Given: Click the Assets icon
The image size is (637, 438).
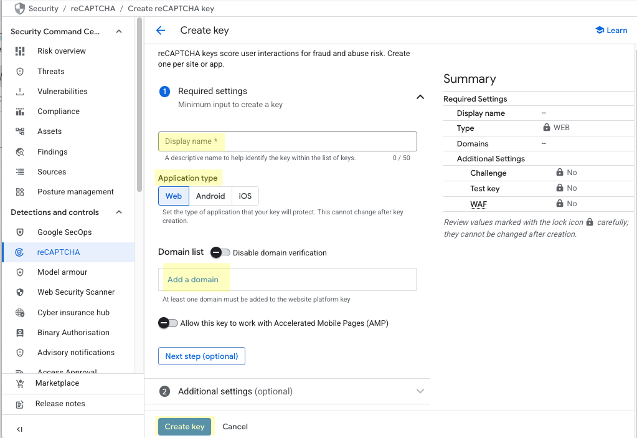Looking at the screenshot, I should pyautogui.click(x=20, y=131).
